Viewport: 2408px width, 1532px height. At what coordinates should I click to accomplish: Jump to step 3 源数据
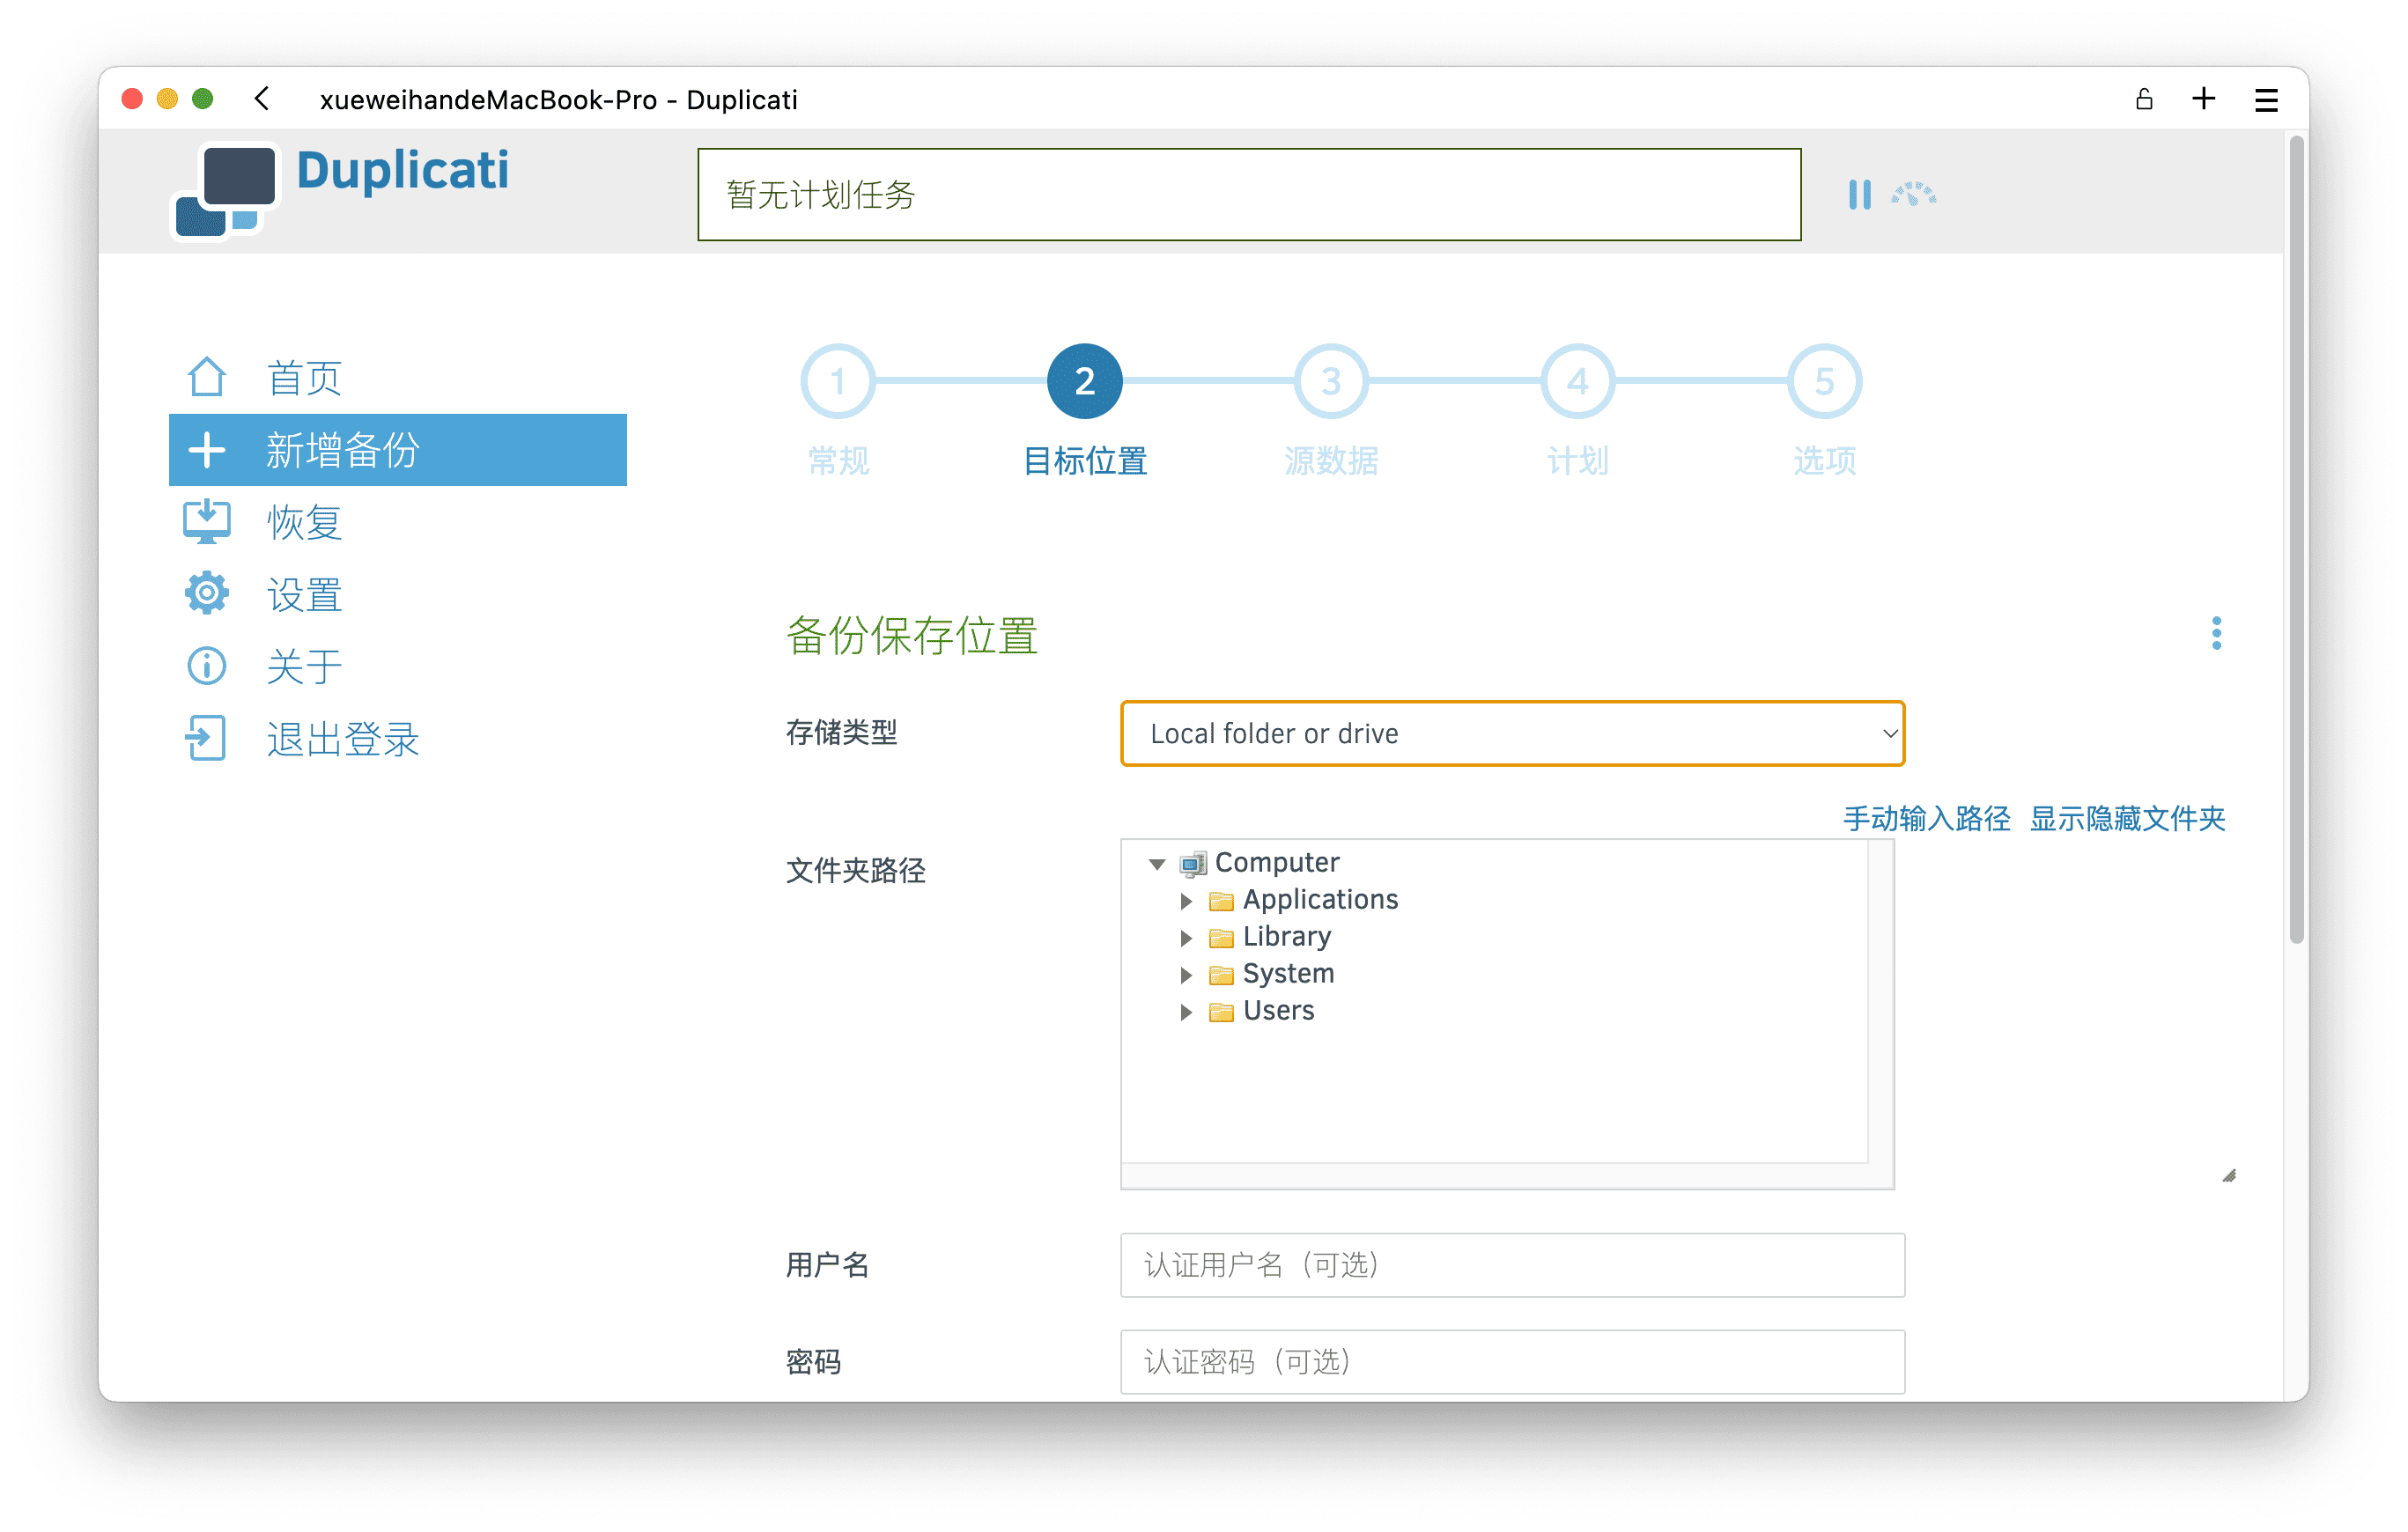coord(1330,380)
